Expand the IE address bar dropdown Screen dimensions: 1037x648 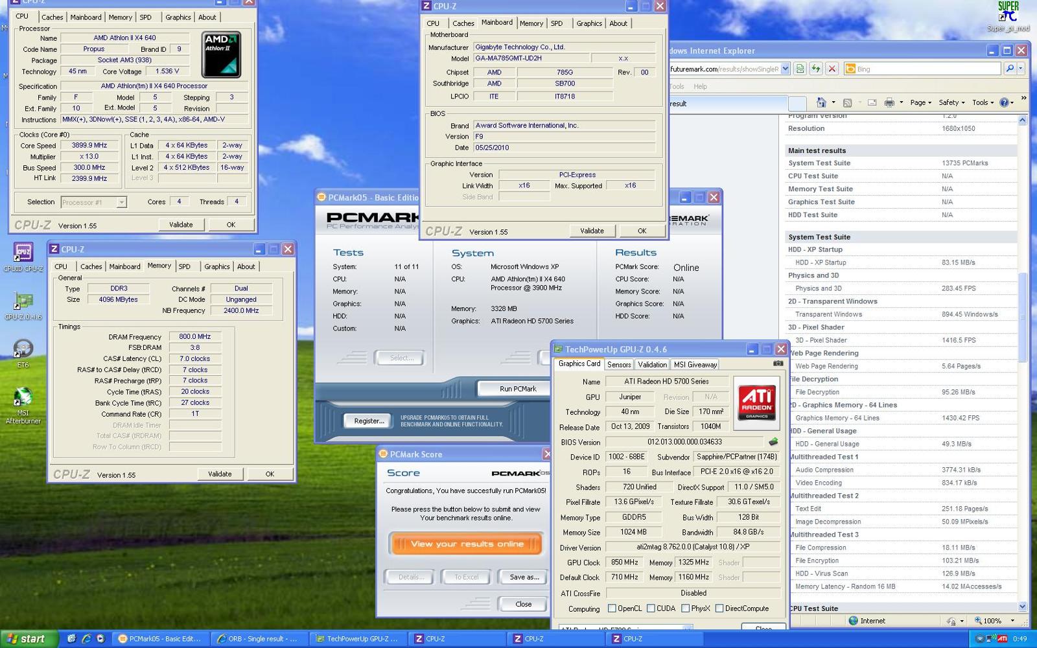(785, 69)
